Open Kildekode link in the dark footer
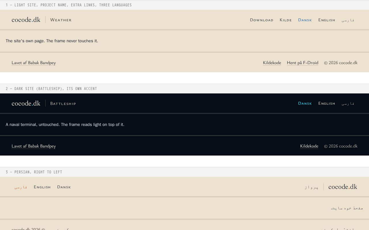This screenshot has height=230, width=369. pos(309,146)
